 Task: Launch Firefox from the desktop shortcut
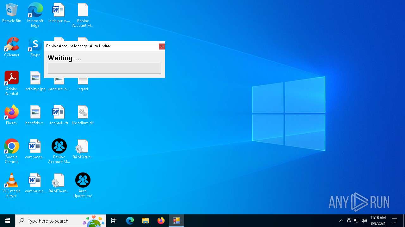(12, 115)
